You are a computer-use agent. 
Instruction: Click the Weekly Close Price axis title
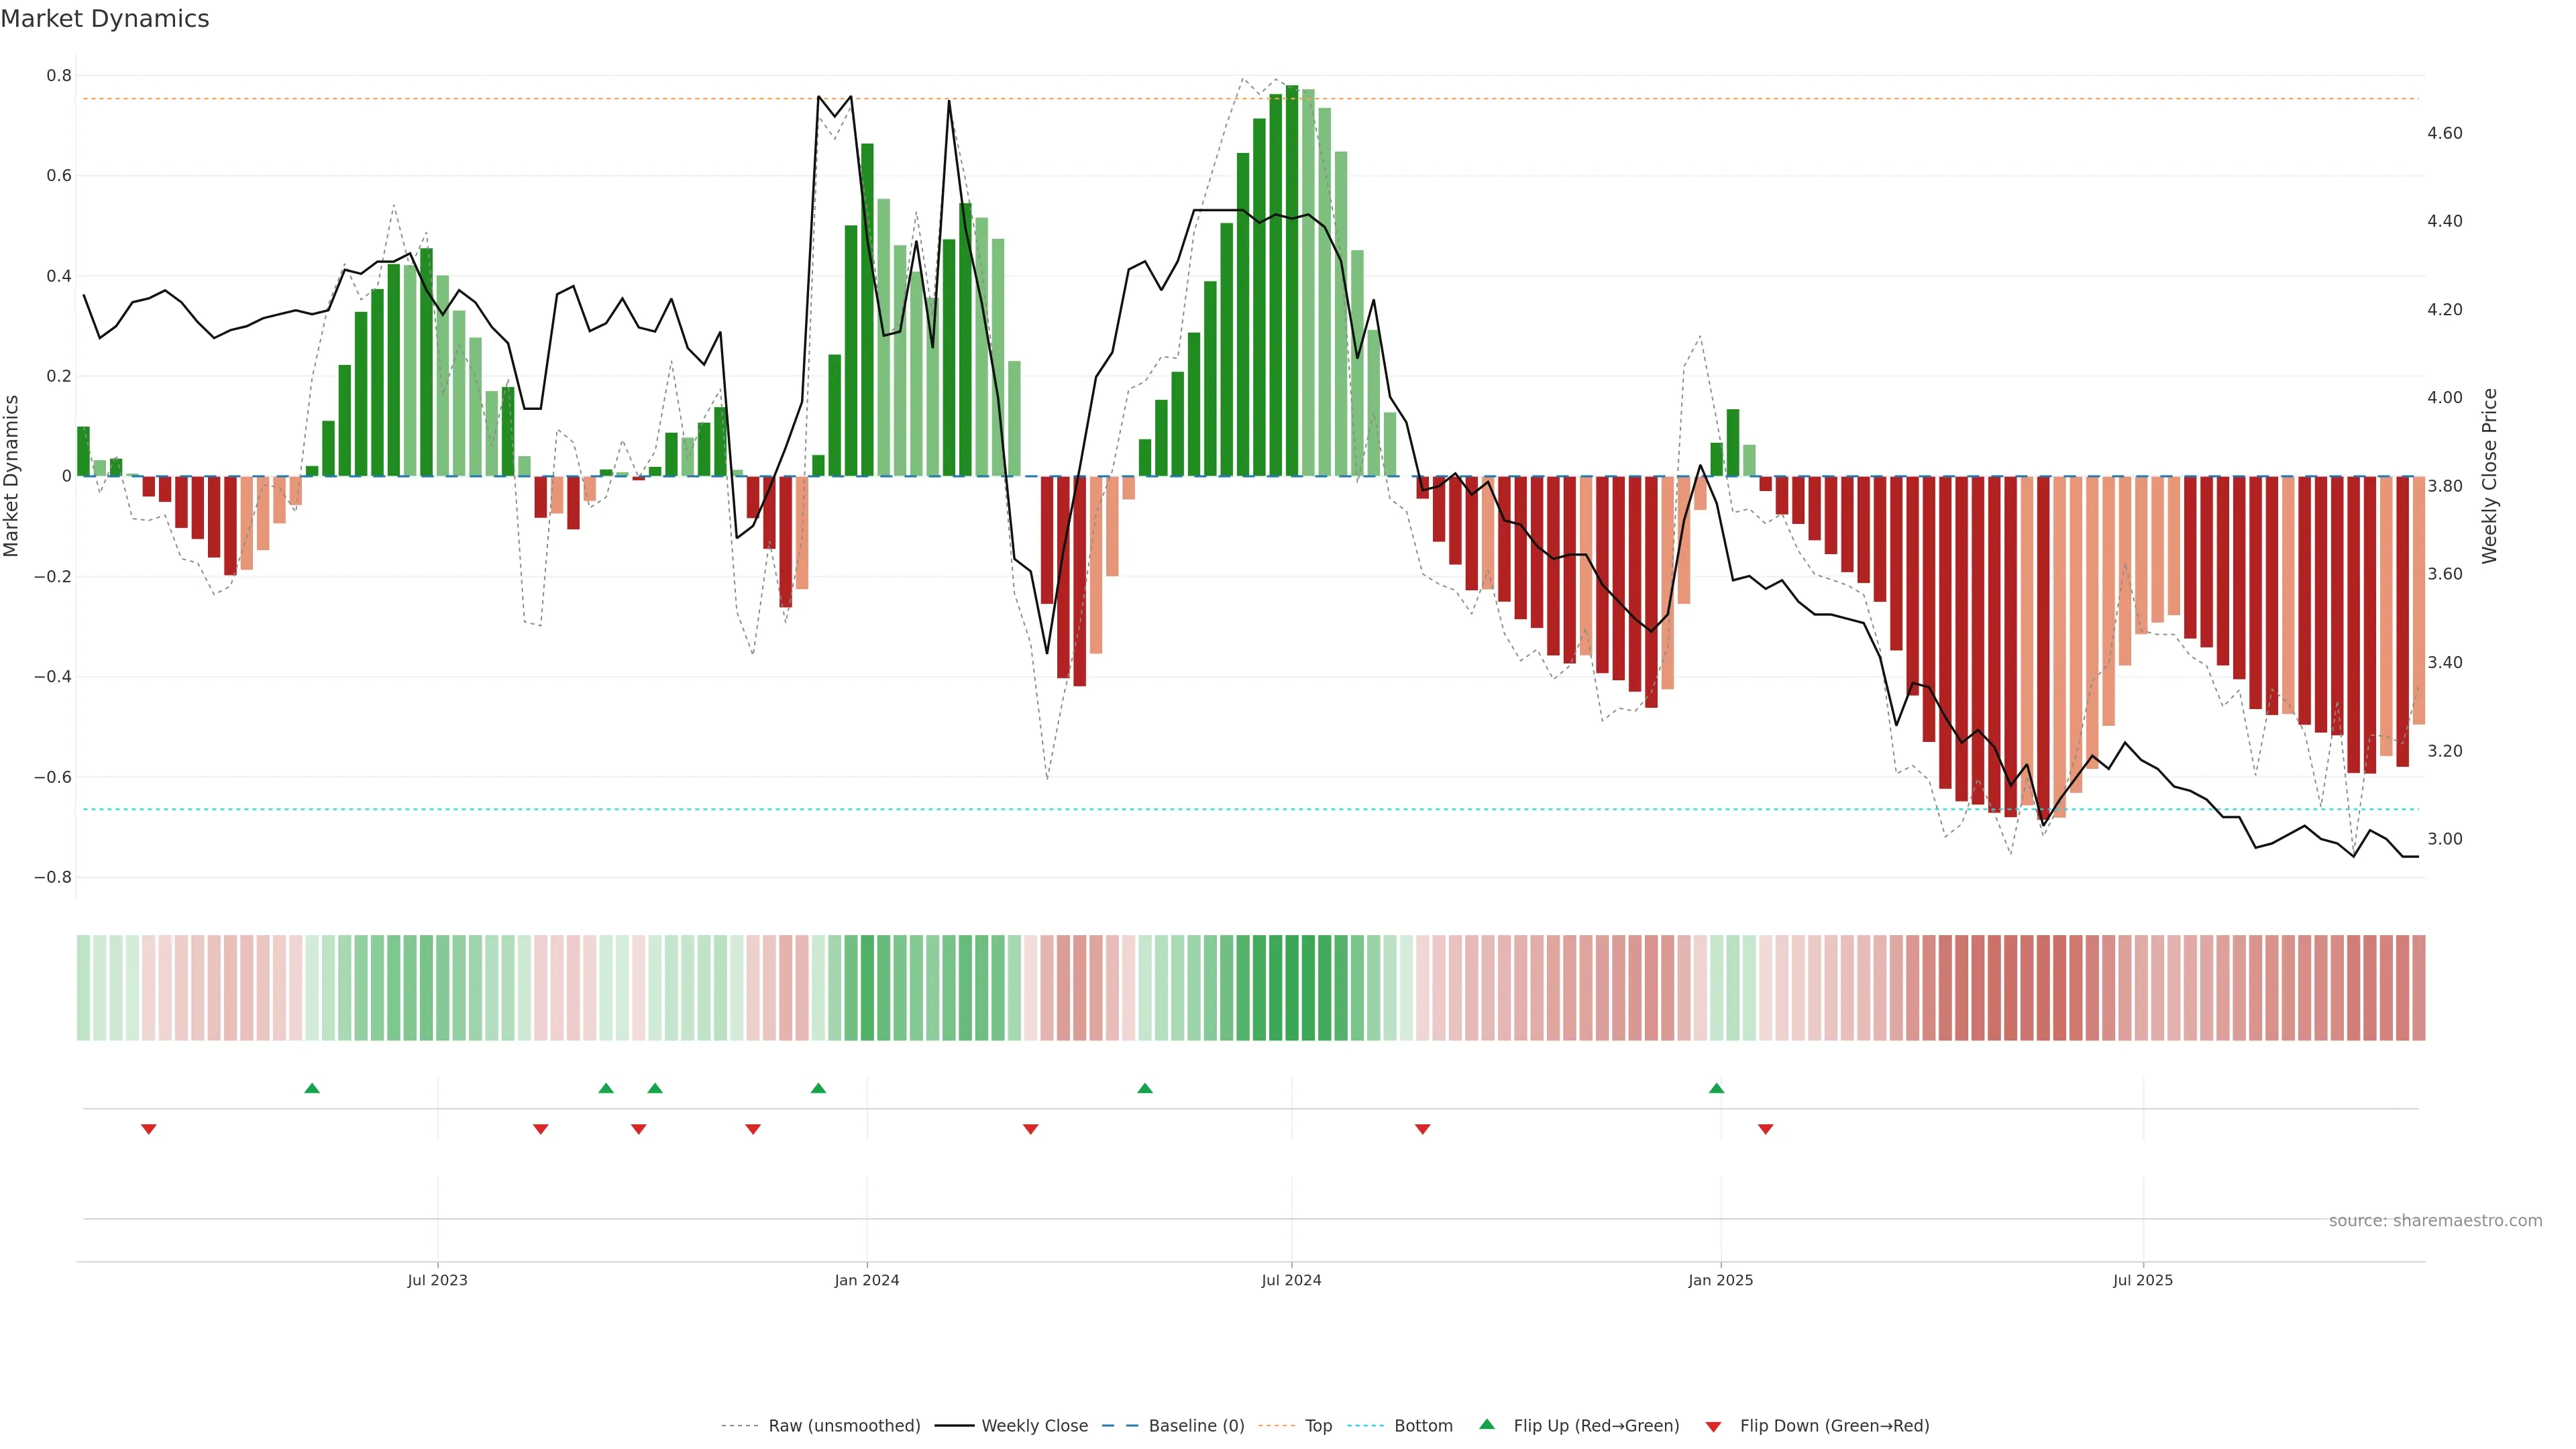[2489, 476]
